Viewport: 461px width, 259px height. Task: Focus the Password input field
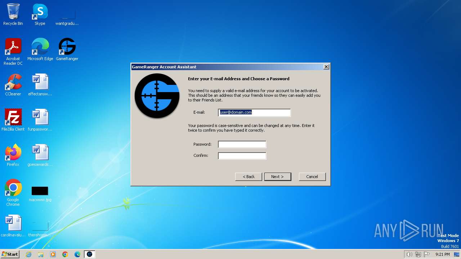242,144
